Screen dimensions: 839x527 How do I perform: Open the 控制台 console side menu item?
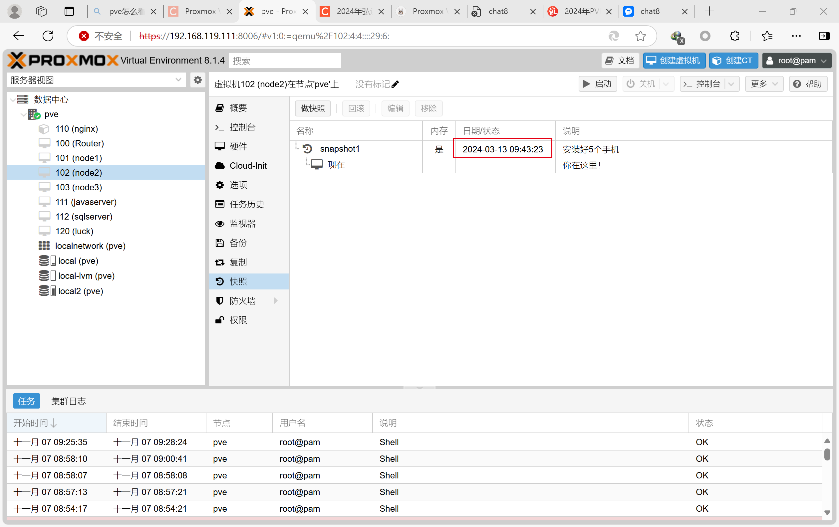point(249,127)
